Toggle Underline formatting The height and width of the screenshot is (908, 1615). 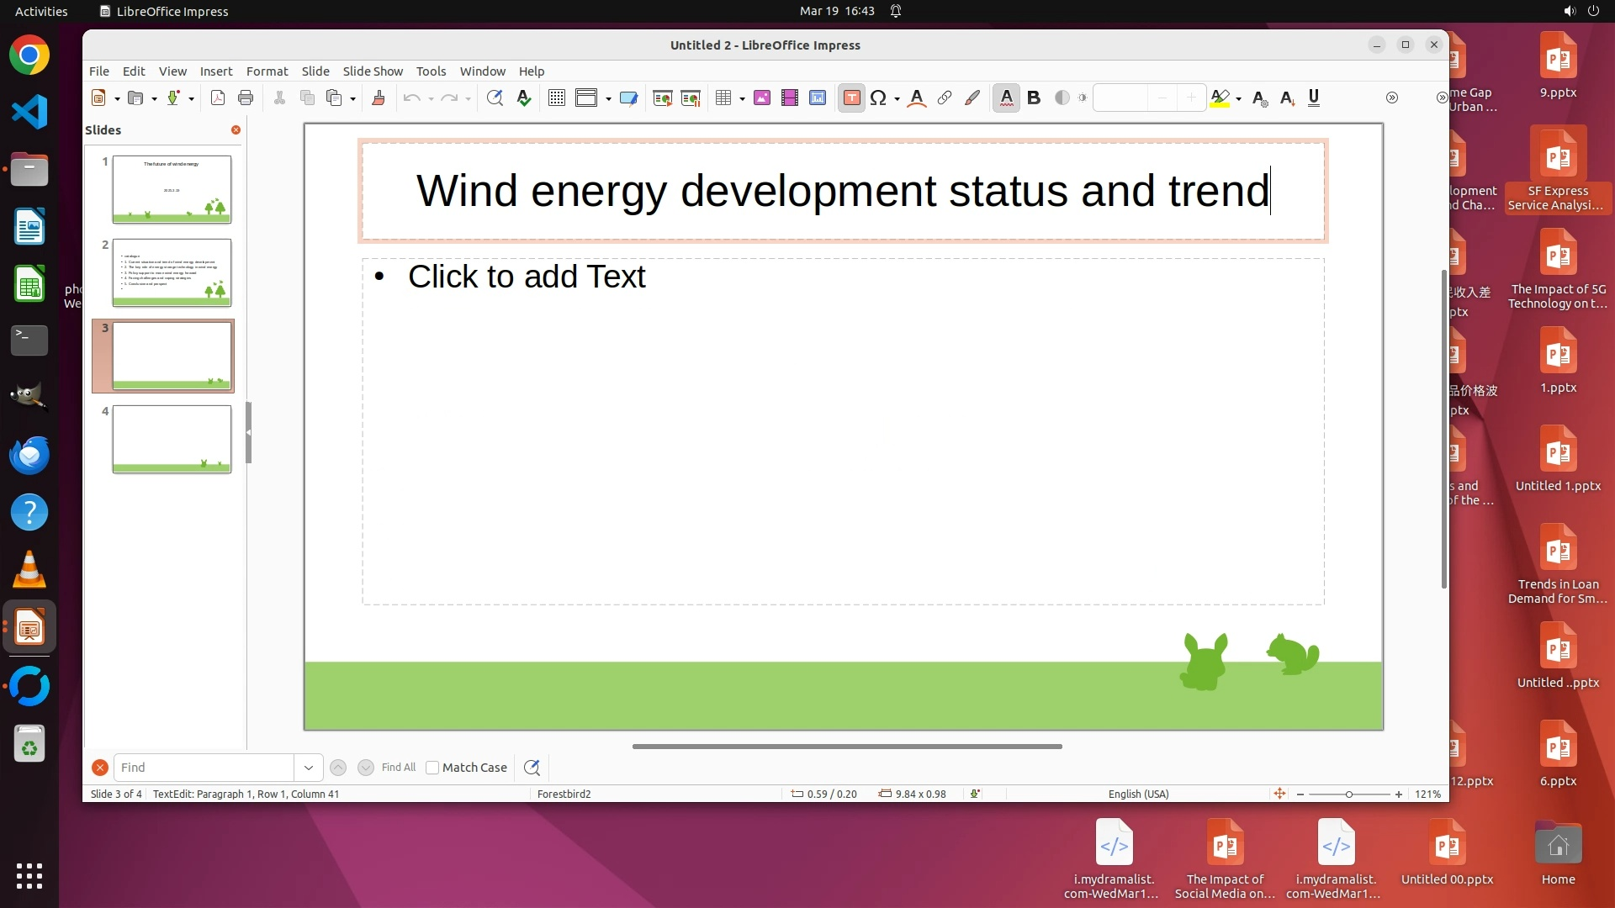(1314, 98)
